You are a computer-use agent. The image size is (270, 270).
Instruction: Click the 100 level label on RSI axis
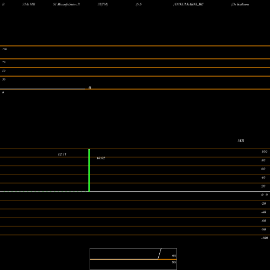click(x=4, y=49)
